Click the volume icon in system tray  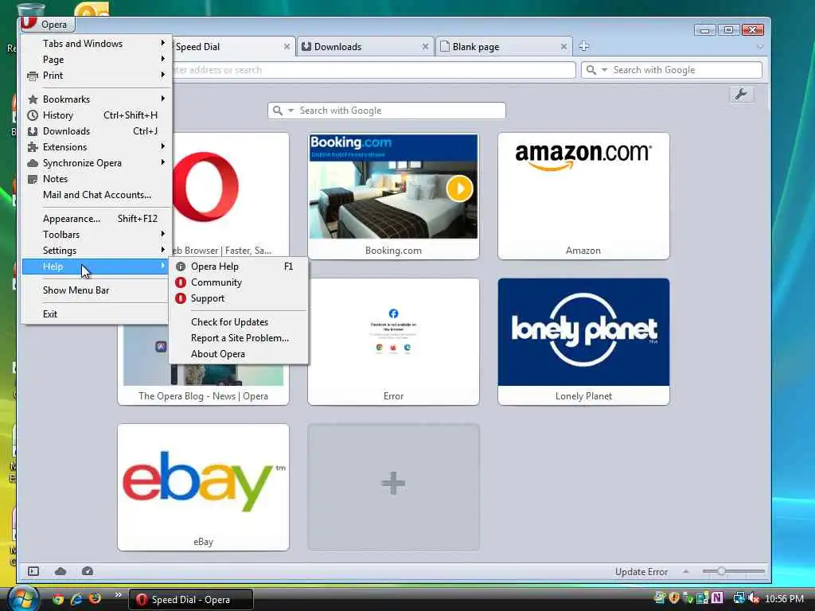point(755,598)
